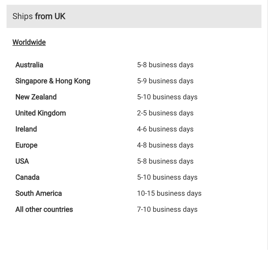Click the United Kingdom row label
This screenshot has height=254, width=268.
click(41, 113)
